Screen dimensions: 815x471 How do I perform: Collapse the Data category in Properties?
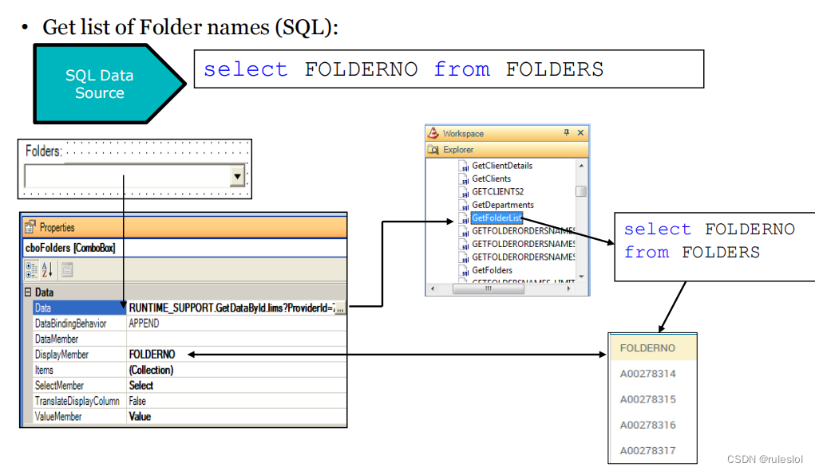coord(26,292)
